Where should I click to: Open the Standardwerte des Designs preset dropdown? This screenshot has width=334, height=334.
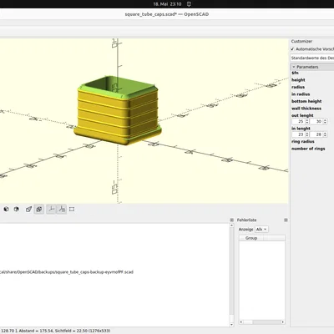[x=312, y=58]
